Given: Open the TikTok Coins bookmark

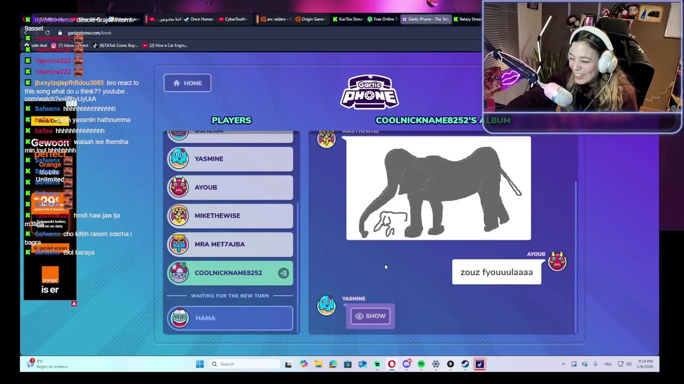Looking at the screenshot, I should [115, 45].
